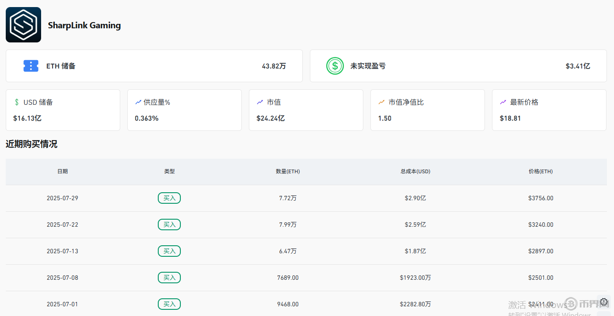Click the 日期 column header
This screenshot has height=316, width=614.
tap(62, 171)
